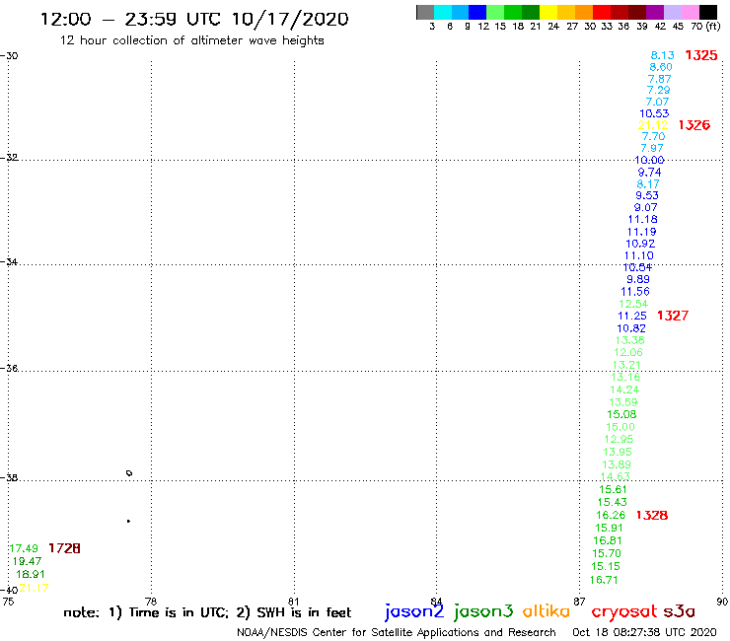
Task: Click the note about UTC time and SWH feet
Action: click(207, 612)
